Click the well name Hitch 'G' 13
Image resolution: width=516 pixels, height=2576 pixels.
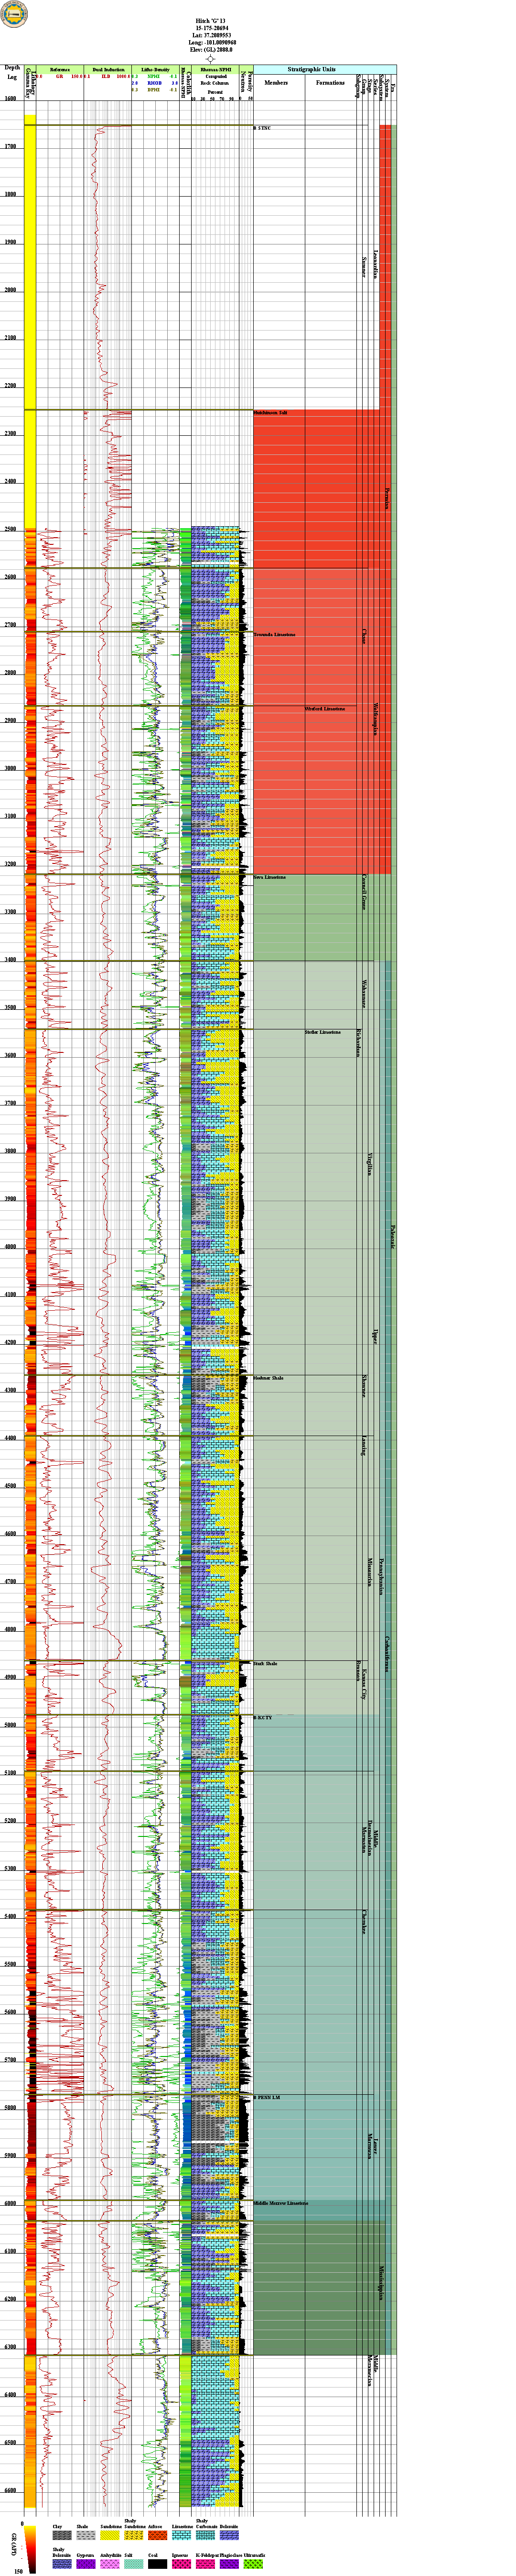211,20
